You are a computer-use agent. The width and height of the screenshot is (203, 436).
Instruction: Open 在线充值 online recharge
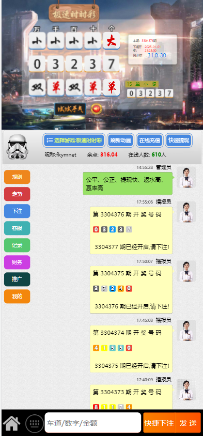click(x=150, y=141)
